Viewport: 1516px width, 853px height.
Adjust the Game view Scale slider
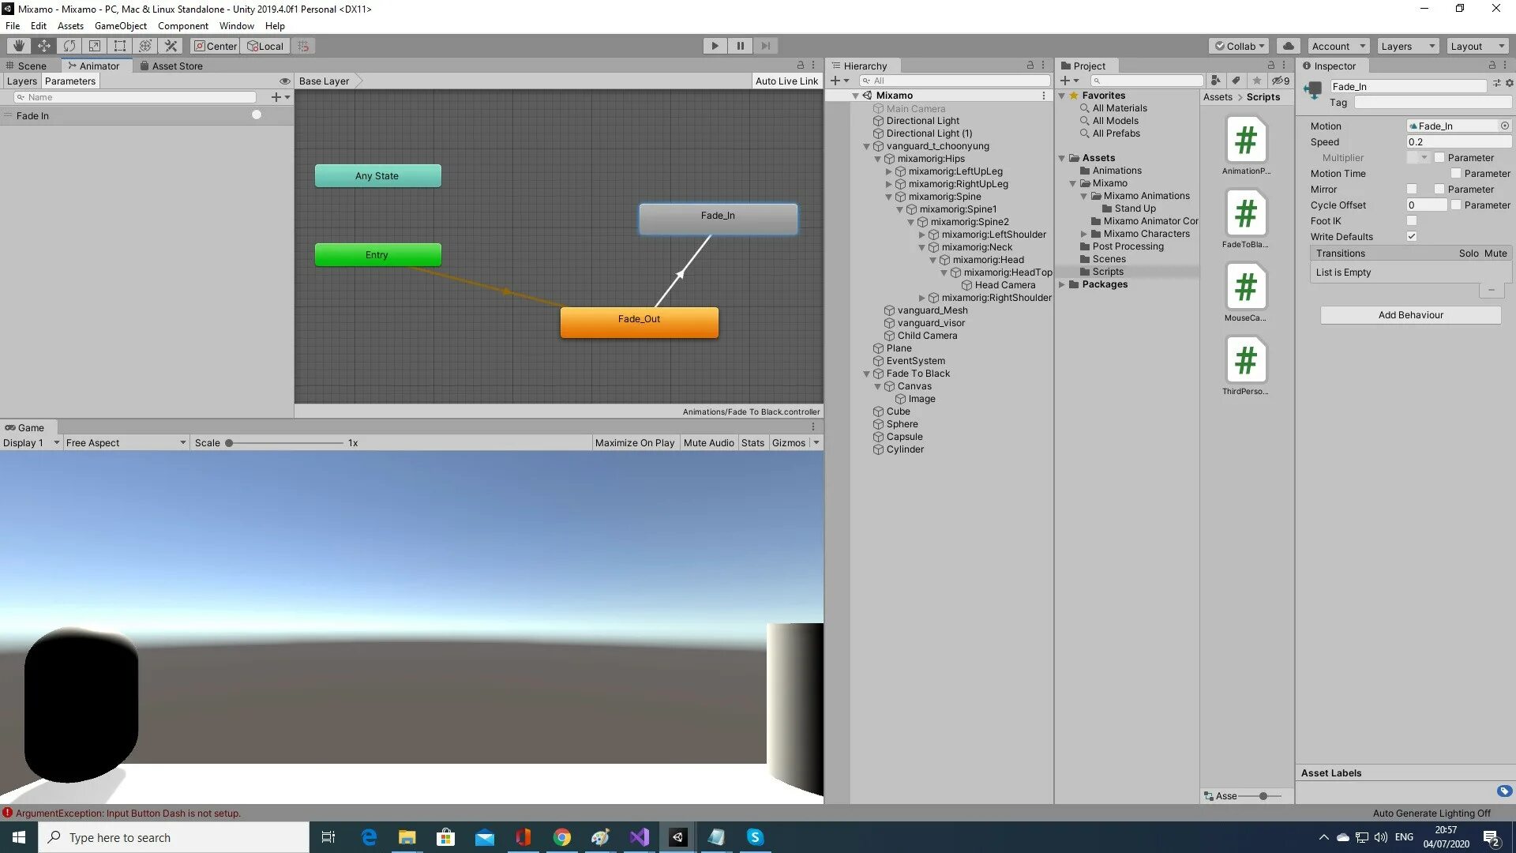point(230,443)
